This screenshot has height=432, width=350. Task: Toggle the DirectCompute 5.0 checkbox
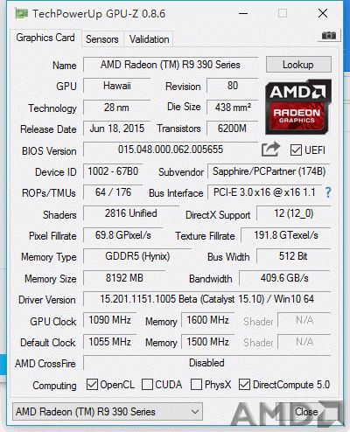click(x=244, y=385)
